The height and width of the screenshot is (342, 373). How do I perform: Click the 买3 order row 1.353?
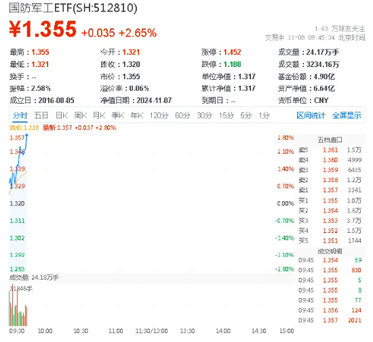pos(330,221)
